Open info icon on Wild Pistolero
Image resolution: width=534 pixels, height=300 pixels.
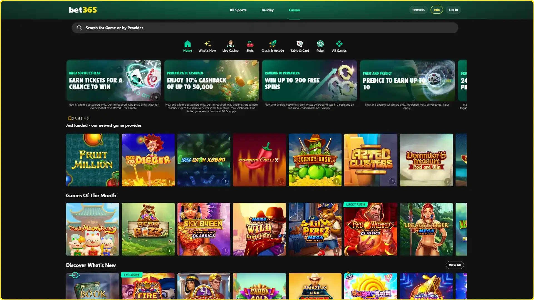click(281, 251)
